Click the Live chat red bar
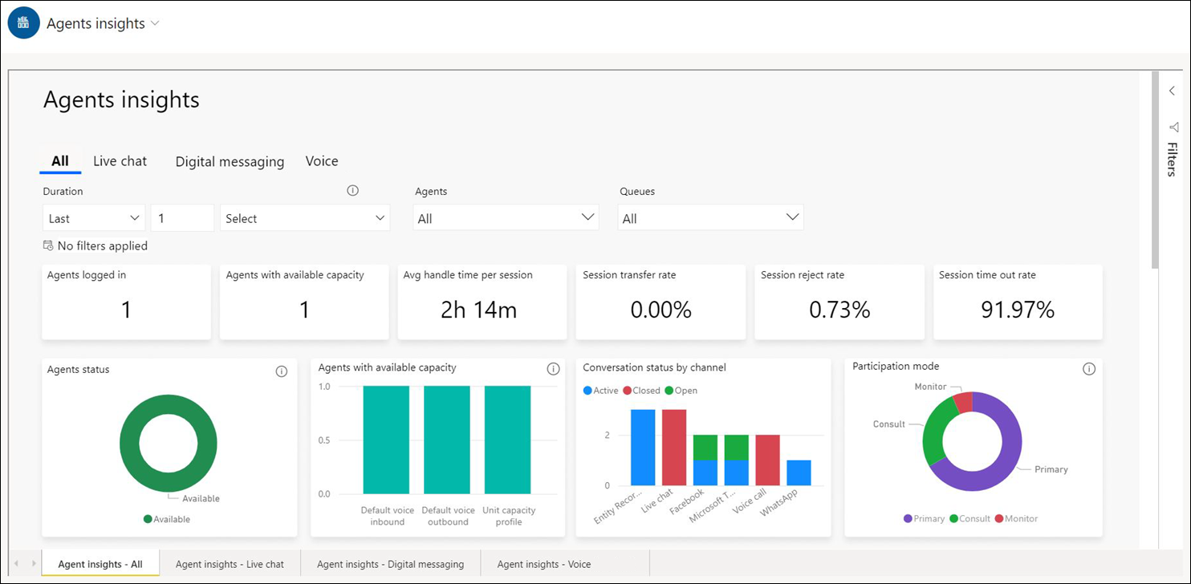This screenshot has width=1191, height=584. click(674, 447)
